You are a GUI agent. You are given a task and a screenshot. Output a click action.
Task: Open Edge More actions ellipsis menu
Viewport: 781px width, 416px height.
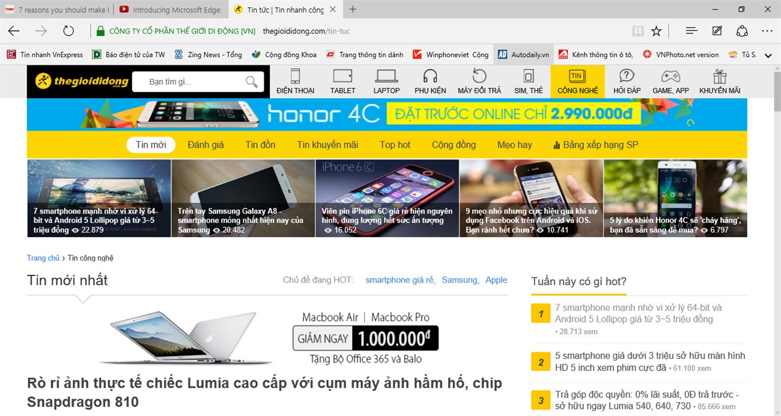pos(767,31)
